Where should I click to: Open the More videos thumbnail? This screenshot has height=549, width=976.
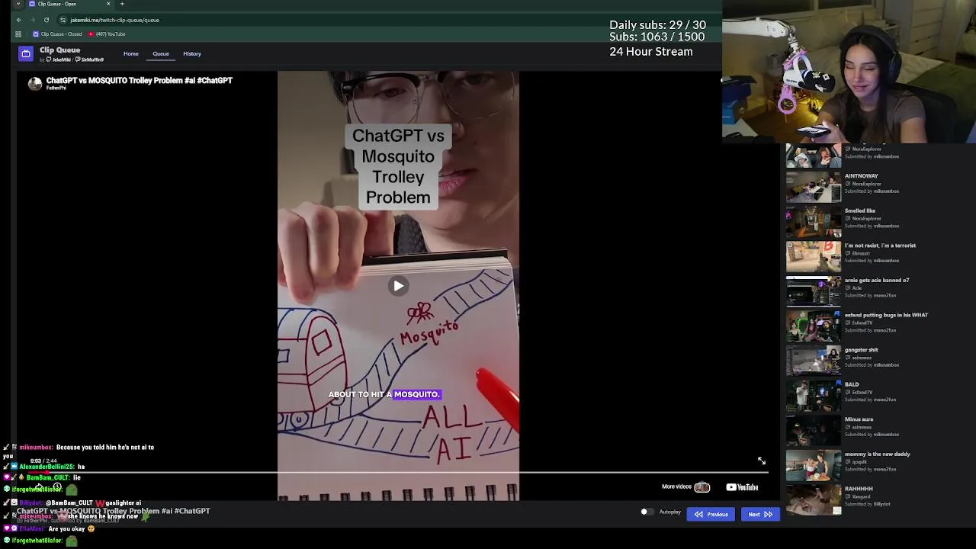pos(702,487)
